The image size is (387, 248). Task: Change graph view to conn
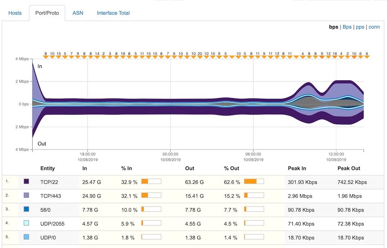(x=374, y=27)
